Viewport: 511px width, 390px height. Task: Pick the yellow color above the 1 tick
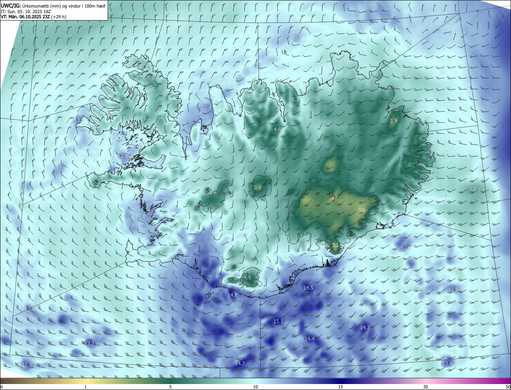click(x=85, y=381)
